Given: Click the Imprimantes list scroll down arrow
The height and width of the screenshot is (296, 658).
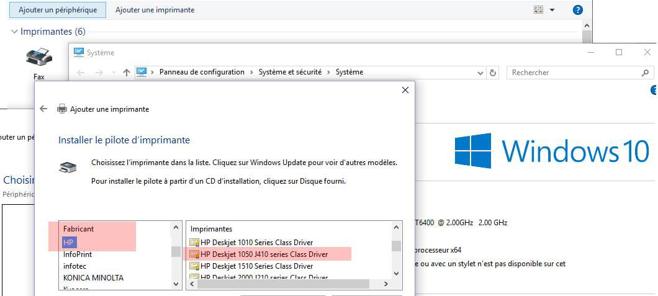Looking at the screenshot, I should tap(396, 274).
